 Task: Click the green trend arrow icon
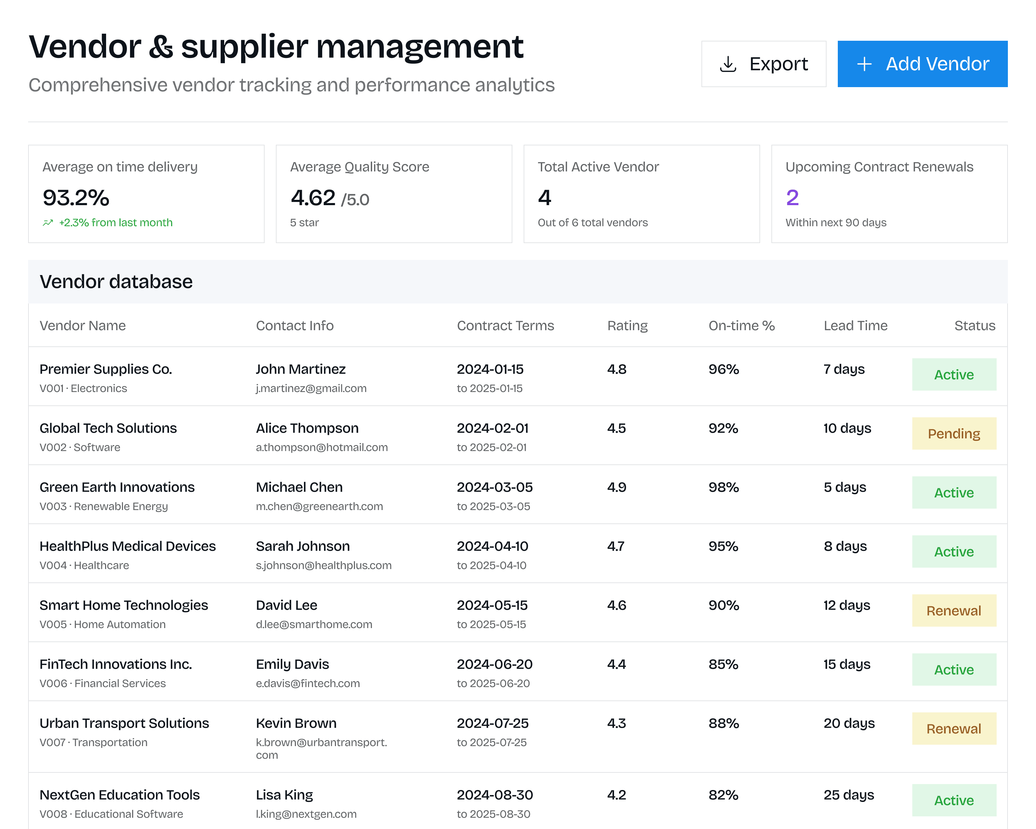point(47,223)
